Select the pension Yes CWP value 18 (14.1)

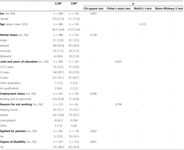coord(74,136)
